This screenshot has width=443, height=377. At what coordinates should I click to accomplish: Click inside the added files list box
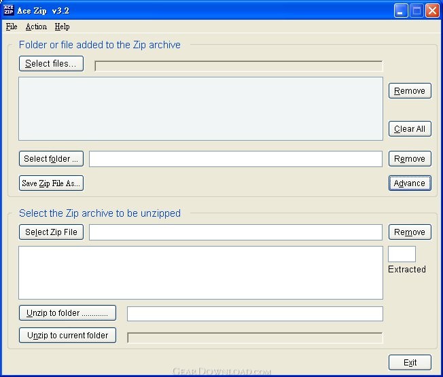tap(200, 109)
